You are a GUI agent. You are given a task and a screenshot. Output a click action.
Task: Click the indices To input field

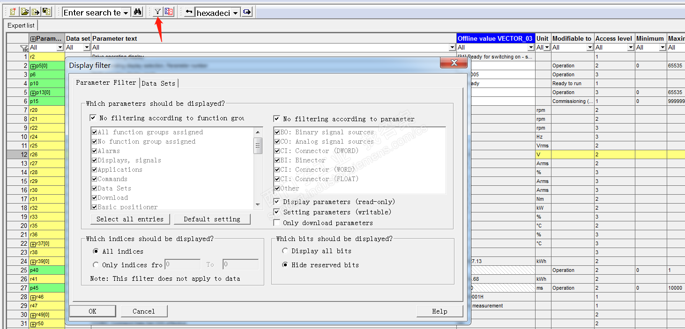[x=240, y=264]
